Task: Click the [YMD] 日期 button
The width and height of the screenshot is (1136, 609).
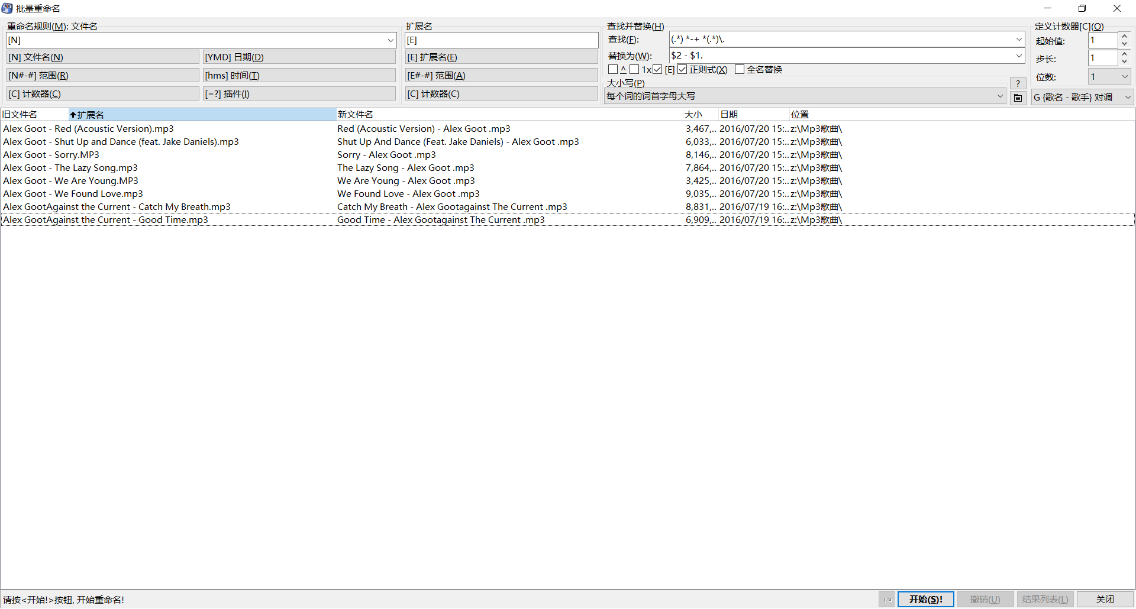Action: (x=299, y=57)
